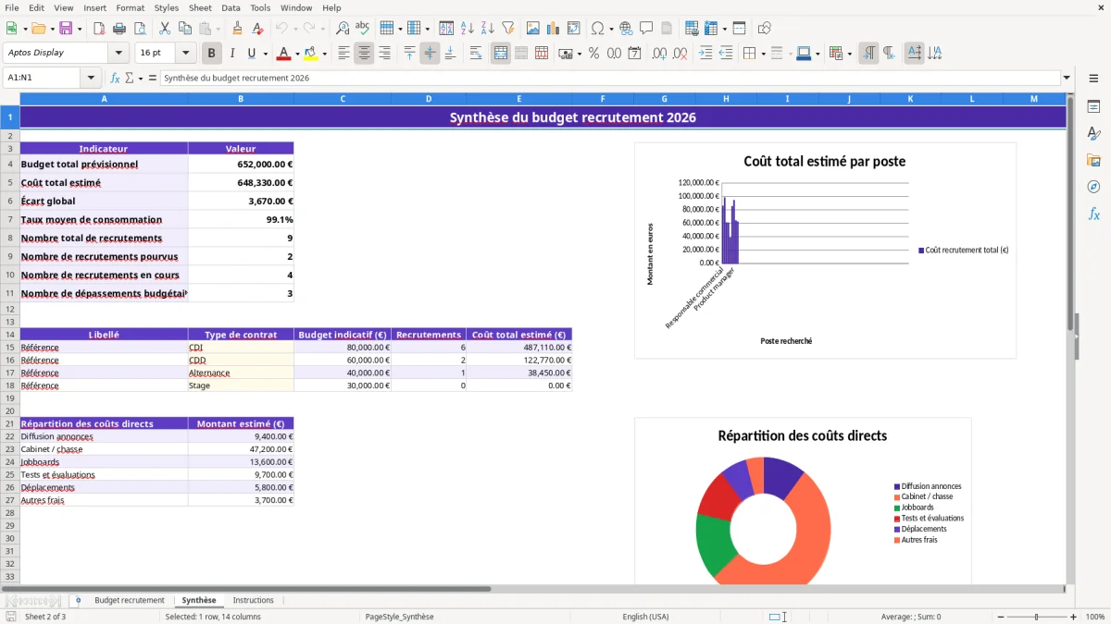This screenshot has width=1111, height=624.
Task: Open the 16 pt font size dropdown
Action: (186, 53)
